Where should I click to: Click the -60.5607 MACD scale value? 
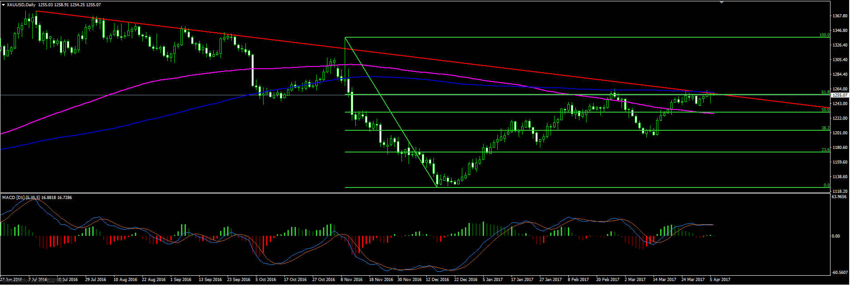point(839,273)
